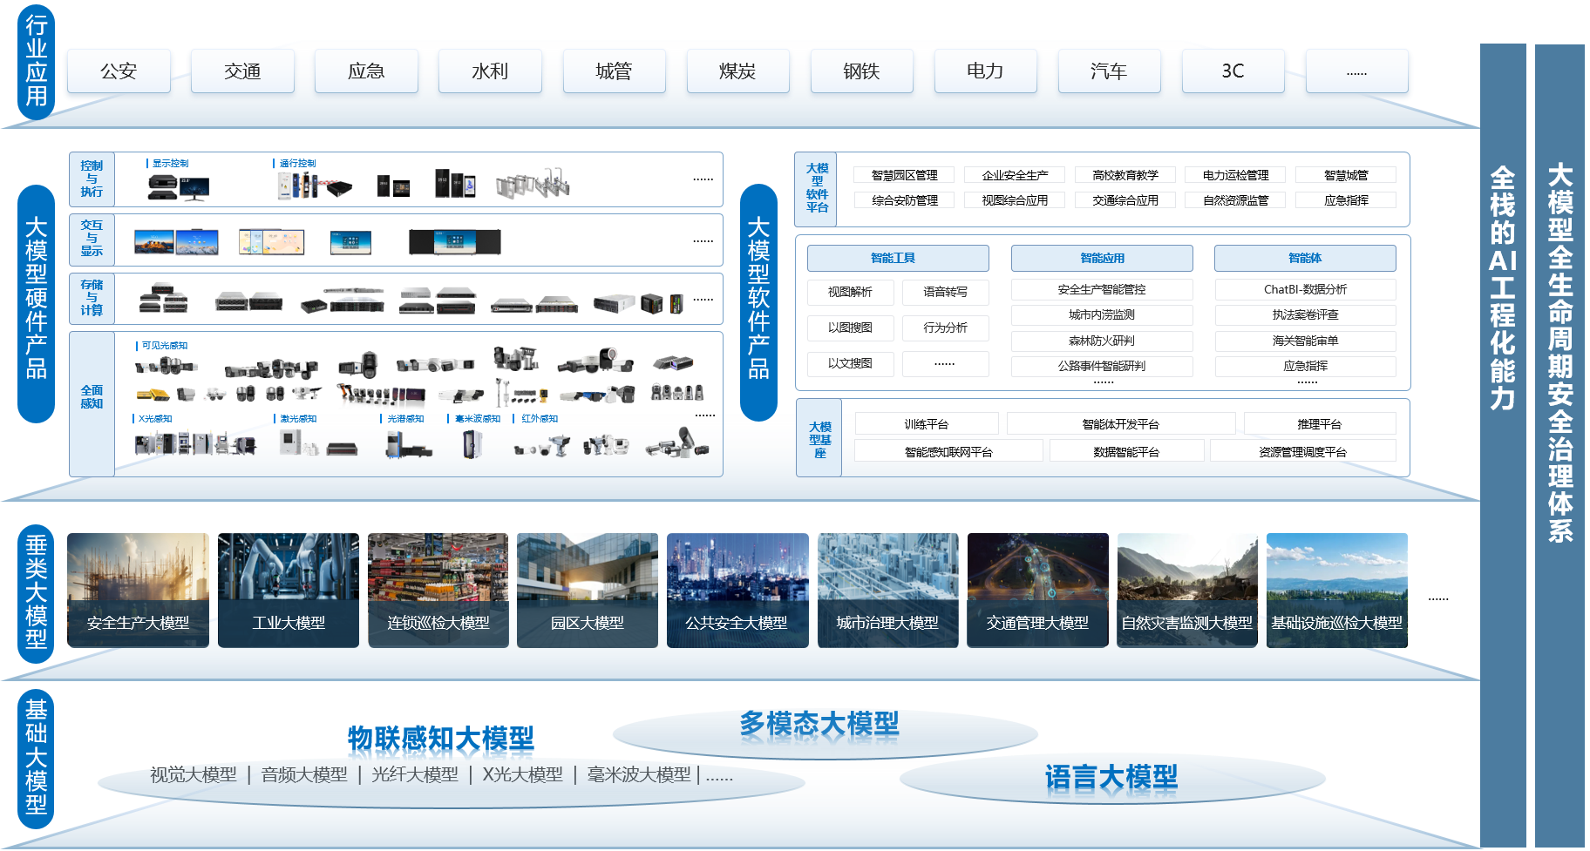The width and height of the screenshot is (1590, 851).
Task: Click the 推理平台 box
Action: [x=1320, y=424]
